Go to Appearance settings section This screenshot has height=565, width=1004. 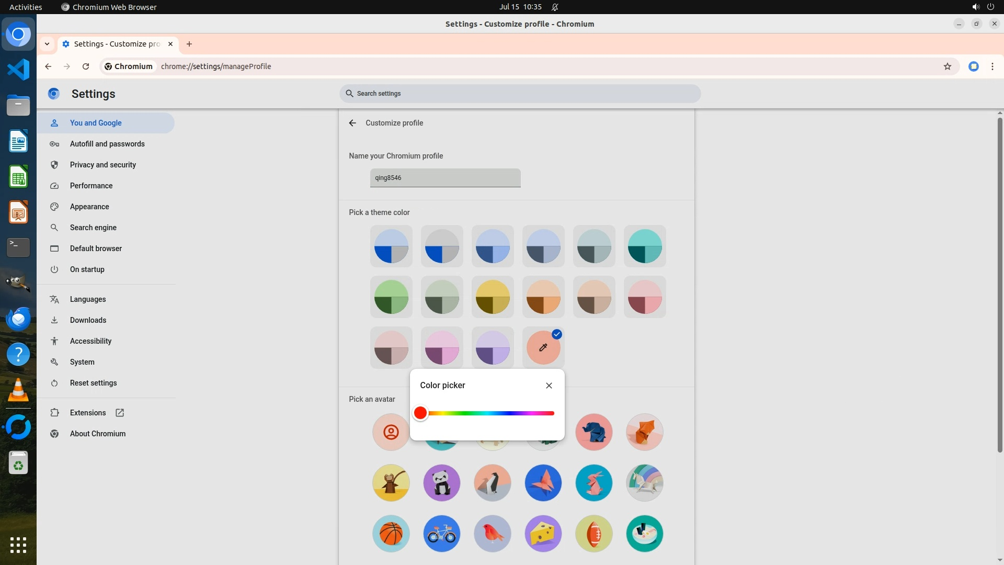(x=89, y=207)
